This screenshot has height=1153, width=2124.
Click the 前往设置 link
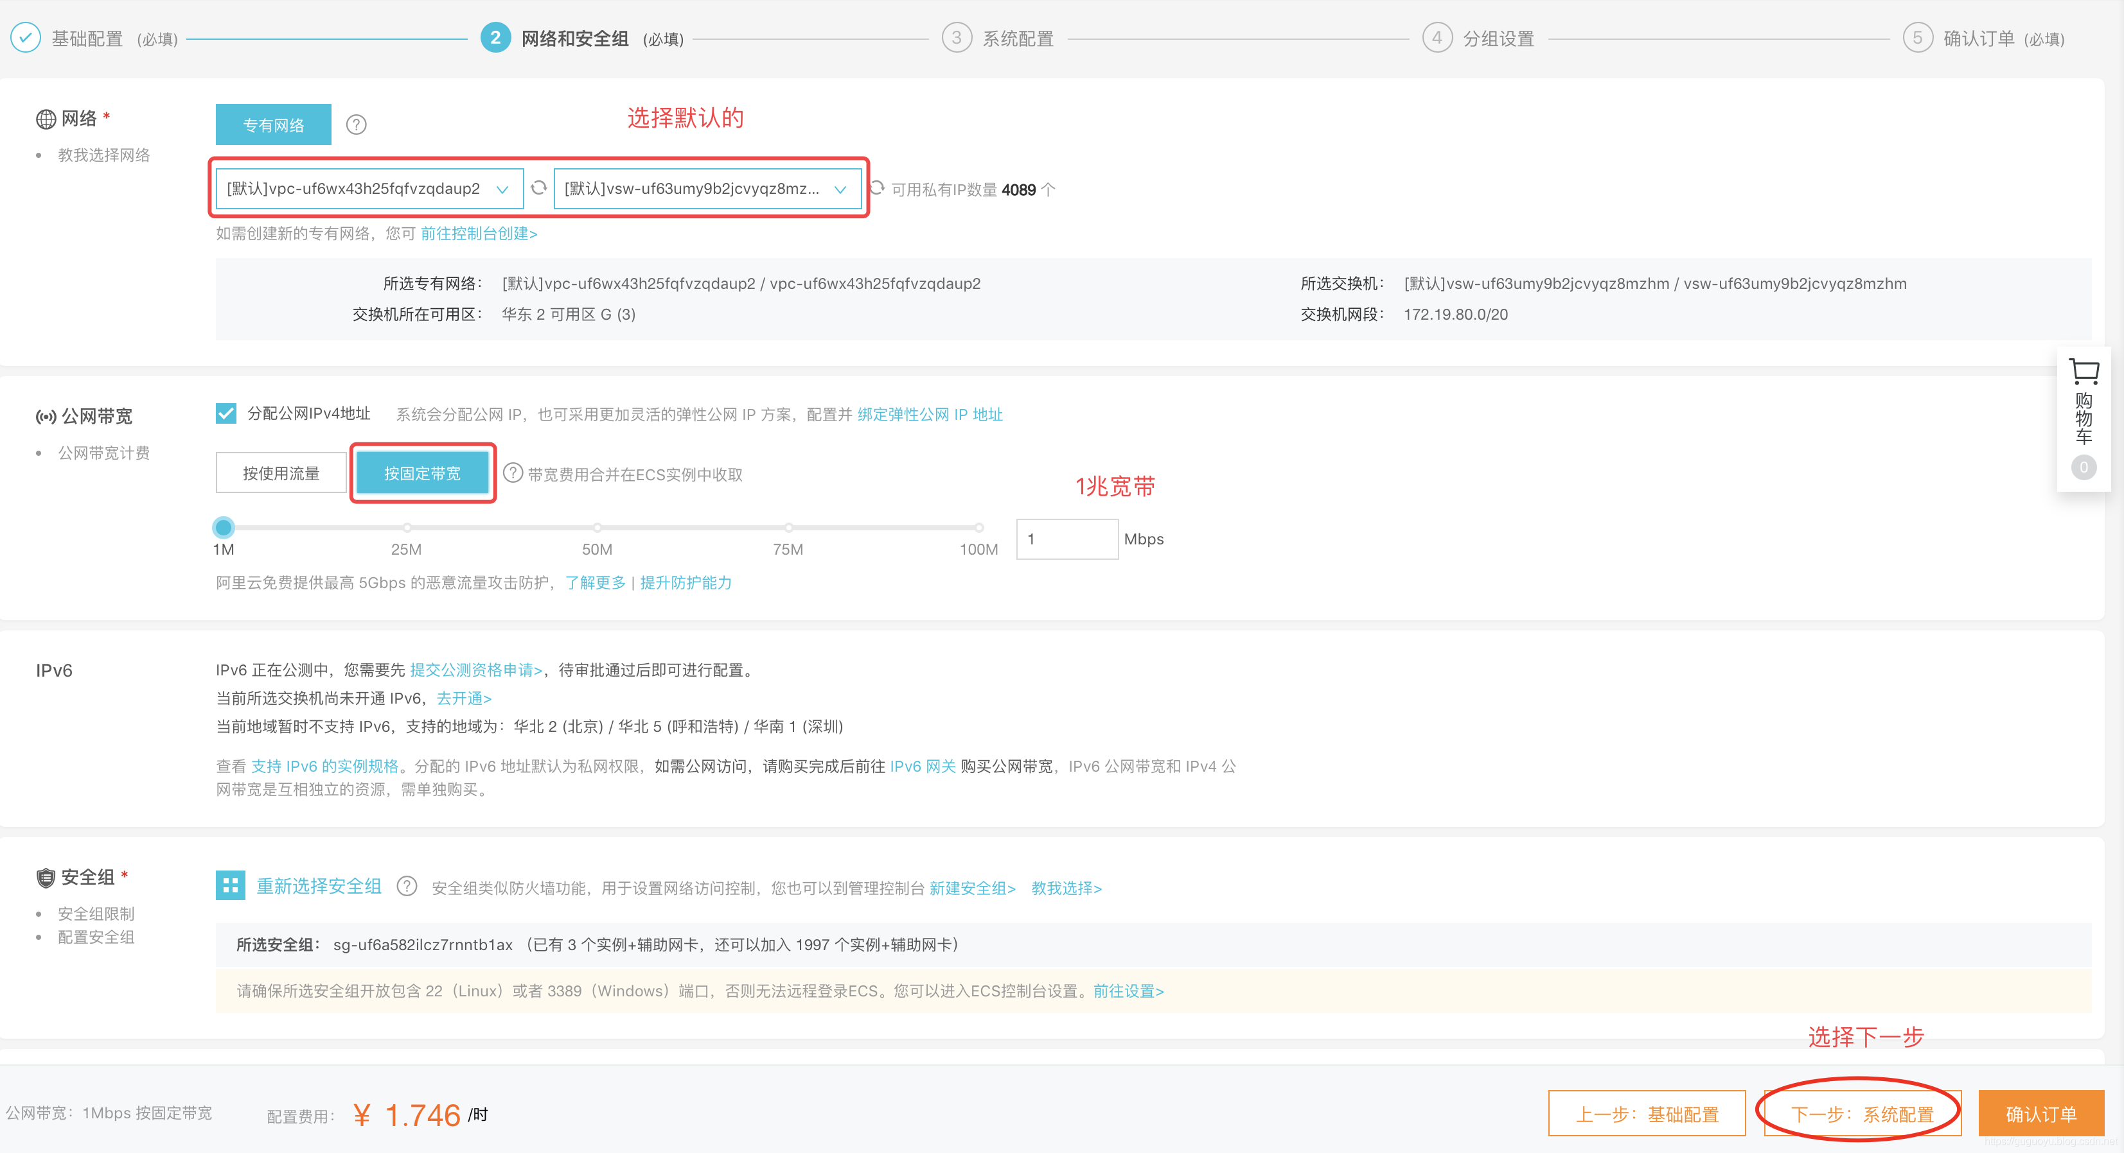click(1129, 991)
